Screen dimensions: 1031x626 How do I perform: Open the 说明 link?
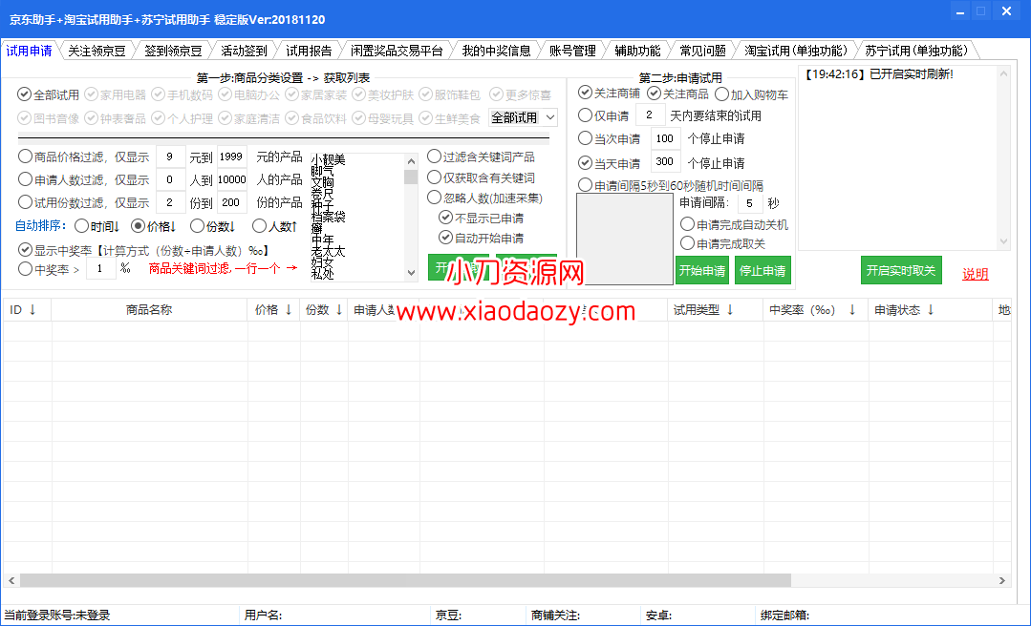(976, 275)
